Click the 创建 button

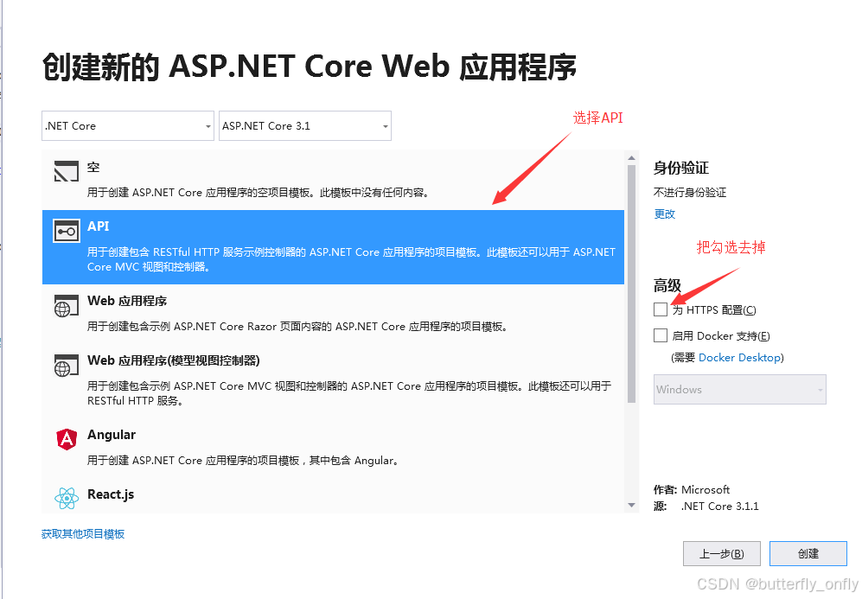808,553
